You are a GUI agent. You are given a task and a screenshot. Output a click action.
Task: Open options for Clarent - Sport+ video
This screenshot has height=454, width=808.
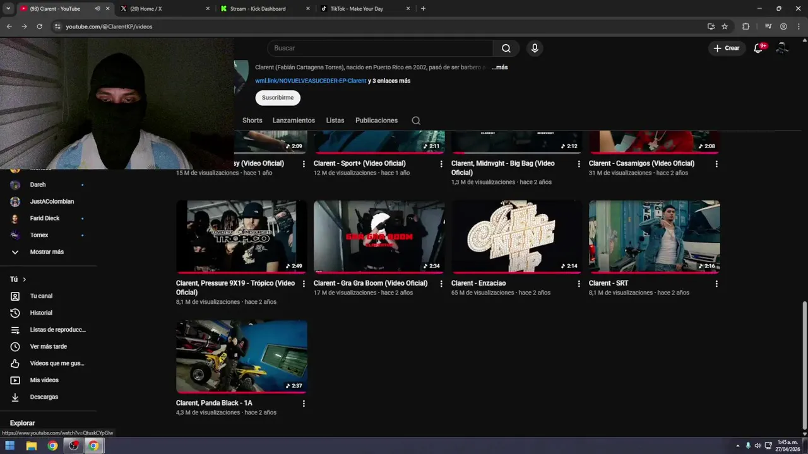click(441, 164)
